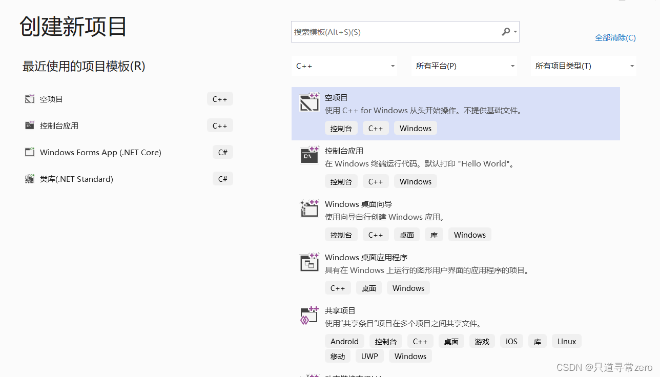Screen dimensions: 660x377
Task: Click 全部清除(C) link
Action: (615, 37)
